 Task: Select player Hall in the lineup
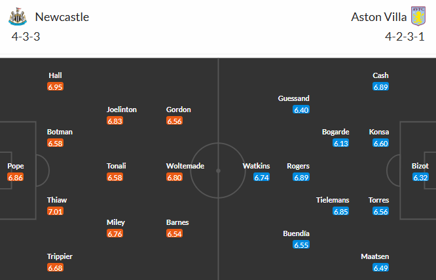tap(55, 75)
